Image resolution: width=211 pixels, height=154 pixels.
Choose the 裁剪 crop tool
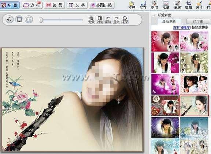(188, 5)
